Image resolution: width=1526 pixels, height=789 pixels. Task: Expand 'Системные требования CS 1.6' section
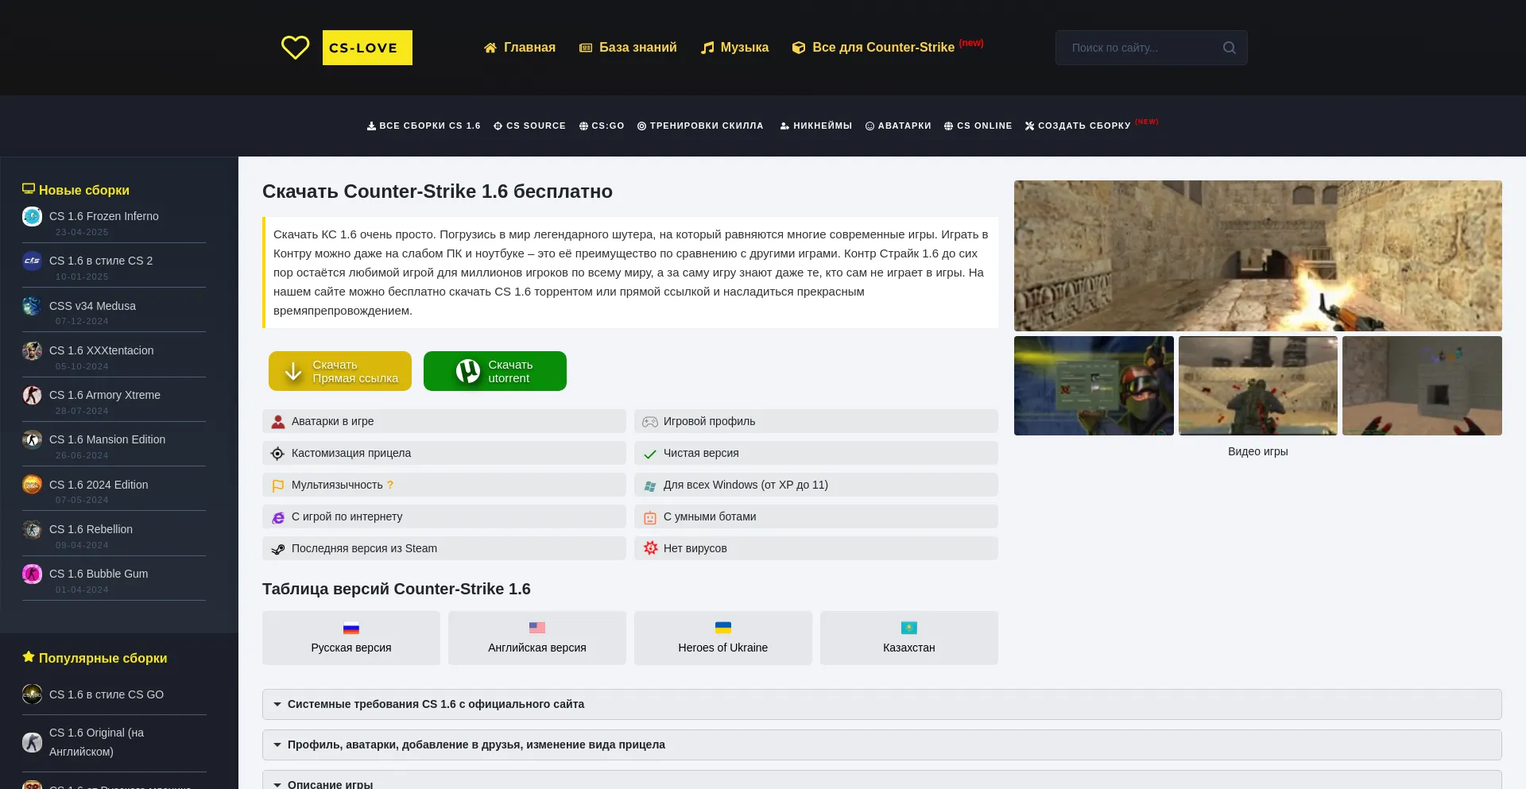coord(436,704)
